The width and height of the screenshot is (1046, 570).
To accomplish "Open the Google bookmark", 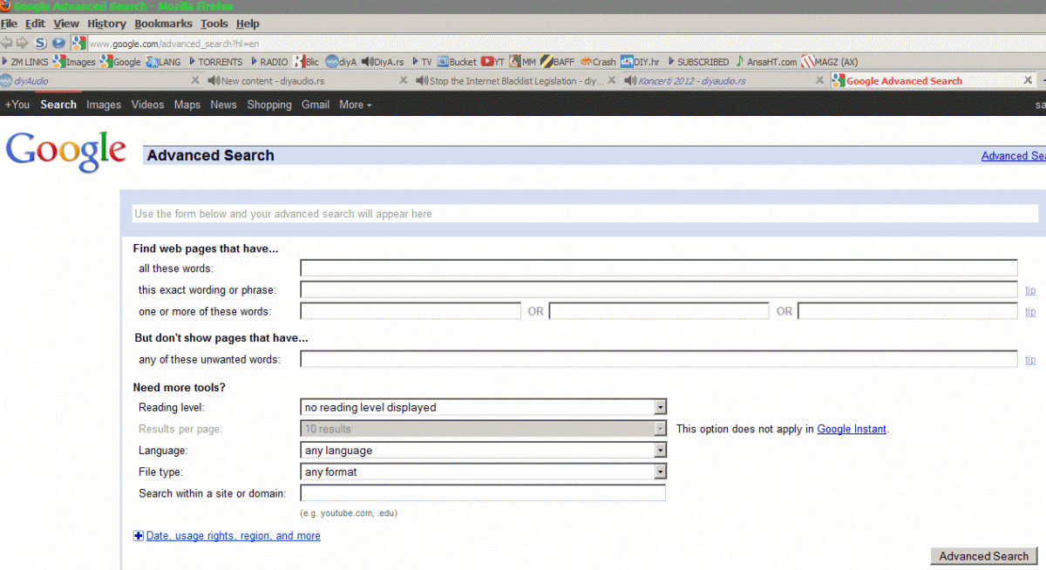I will [120, 62].
